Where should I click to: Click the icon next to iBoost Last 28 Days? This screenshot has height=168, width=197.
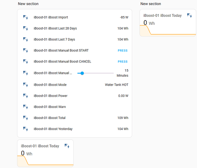(26, 28)
